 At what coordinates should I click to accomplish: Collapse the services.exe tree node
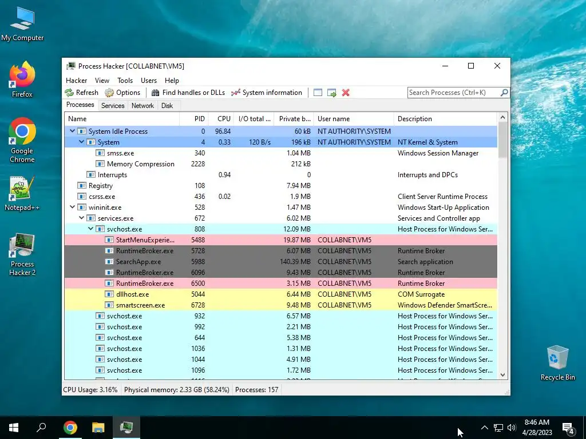[81, 218]
